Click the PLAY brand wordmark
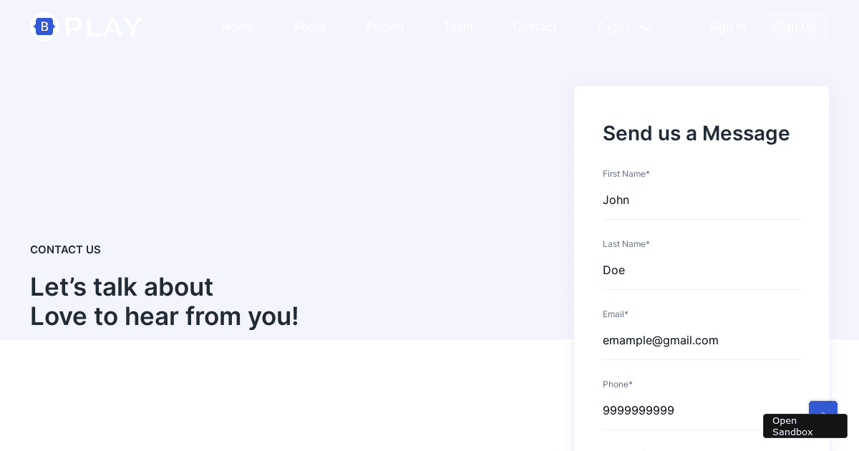 point(103,27)
